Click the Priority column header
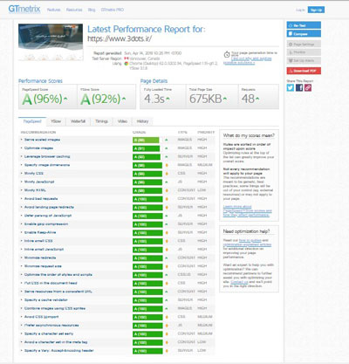Screen dimensions: 349x364 206,132
